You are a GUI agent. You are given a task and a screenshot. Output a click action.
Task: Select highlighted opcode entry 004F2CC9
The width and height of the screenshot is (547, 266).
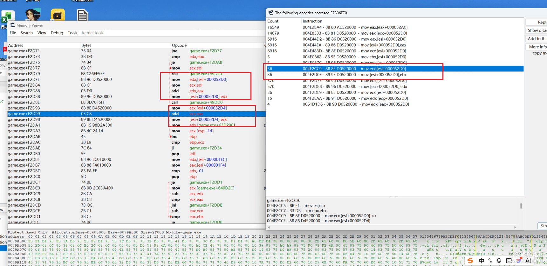pos(395,69)
